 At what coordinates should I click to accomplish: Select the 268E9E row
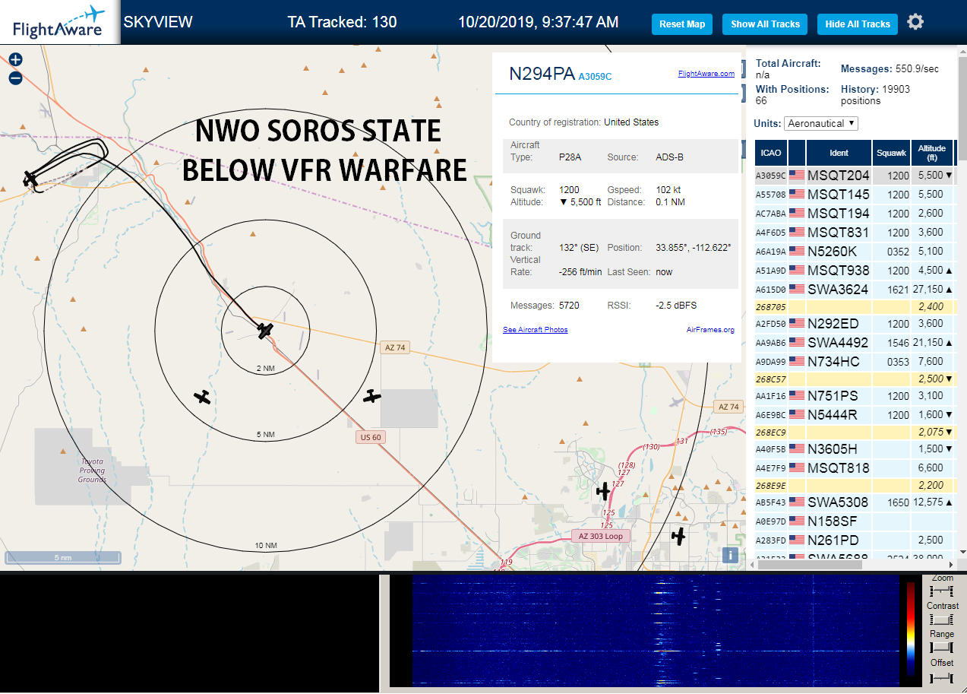[855, 485]
